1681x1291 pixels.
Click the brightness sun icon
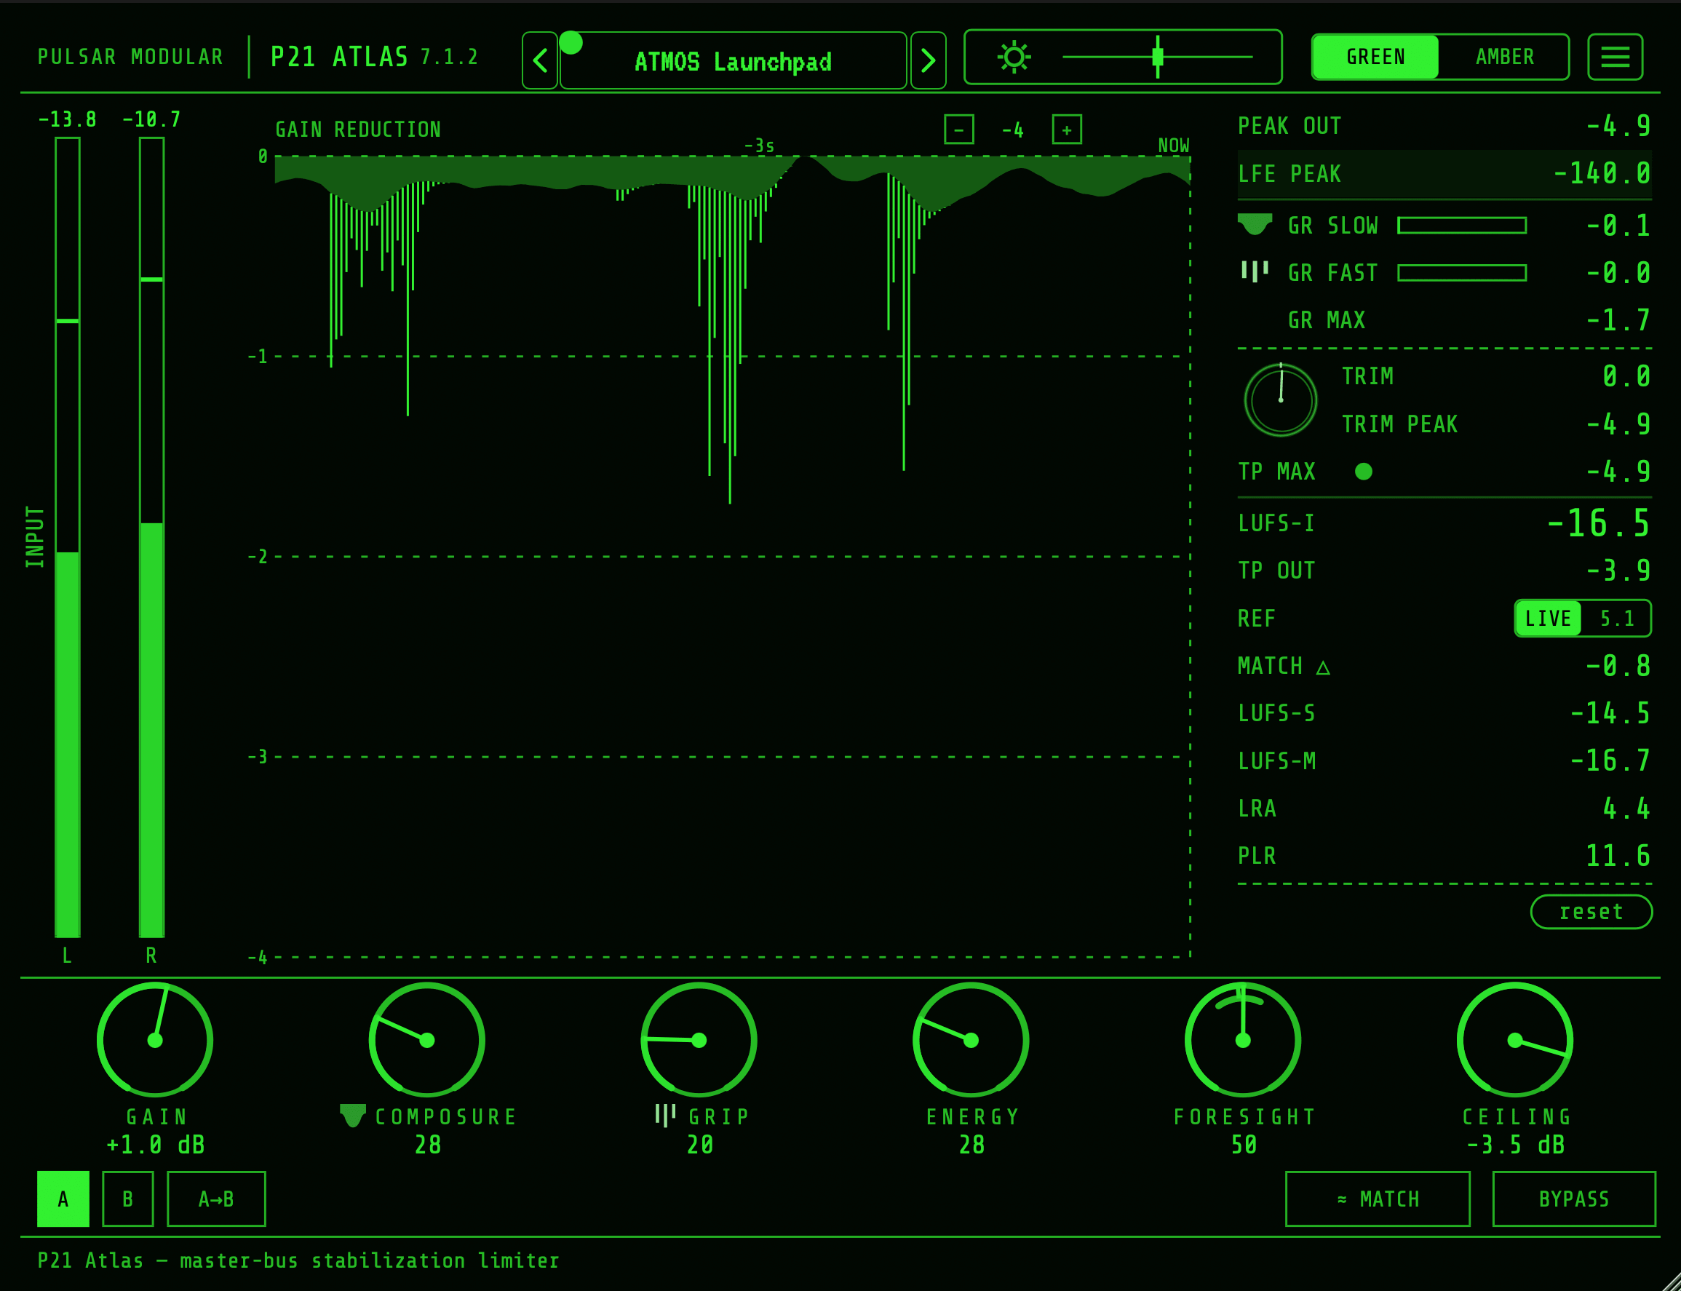point(1014,57)
